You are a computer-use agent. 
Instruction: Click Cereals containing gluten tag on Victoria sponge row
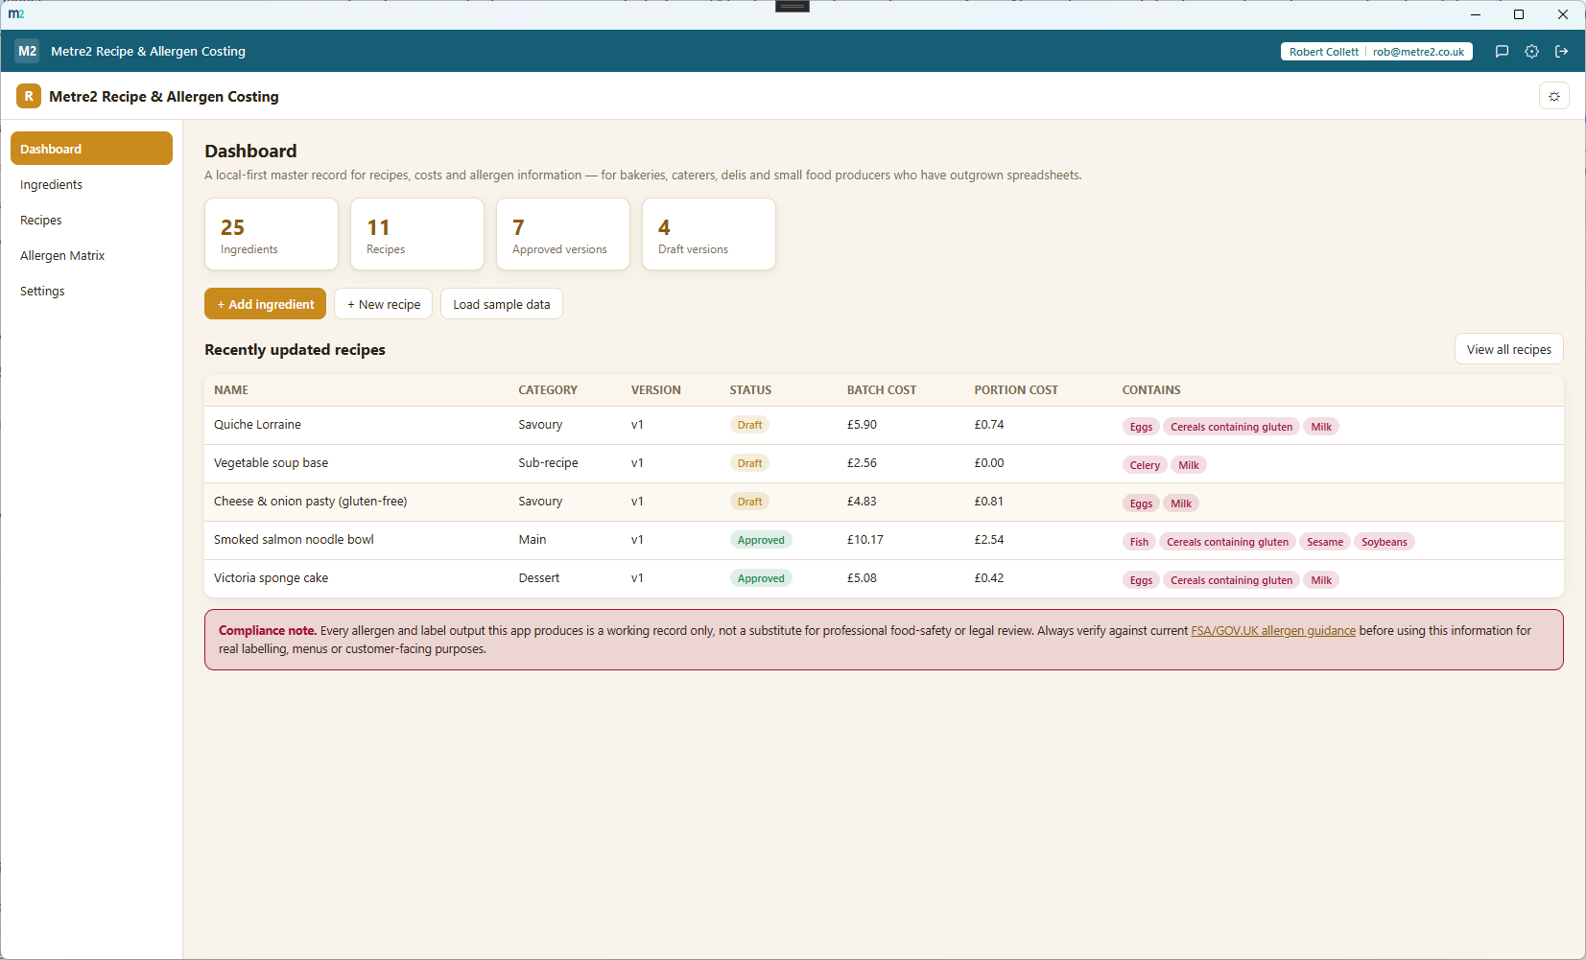click(x=1232, y=580)
